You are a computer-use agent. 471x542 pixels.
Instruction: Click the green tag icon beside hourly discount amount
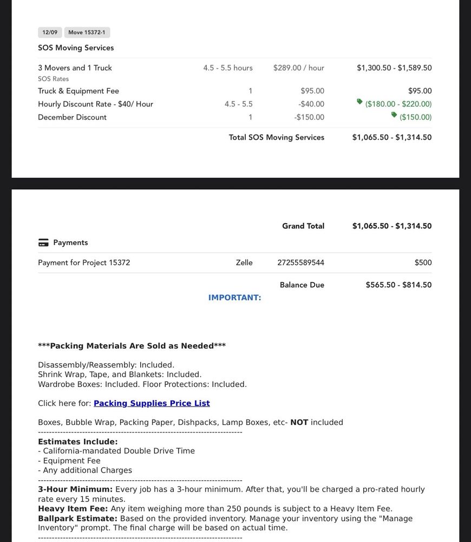click(x=359, y=102)
